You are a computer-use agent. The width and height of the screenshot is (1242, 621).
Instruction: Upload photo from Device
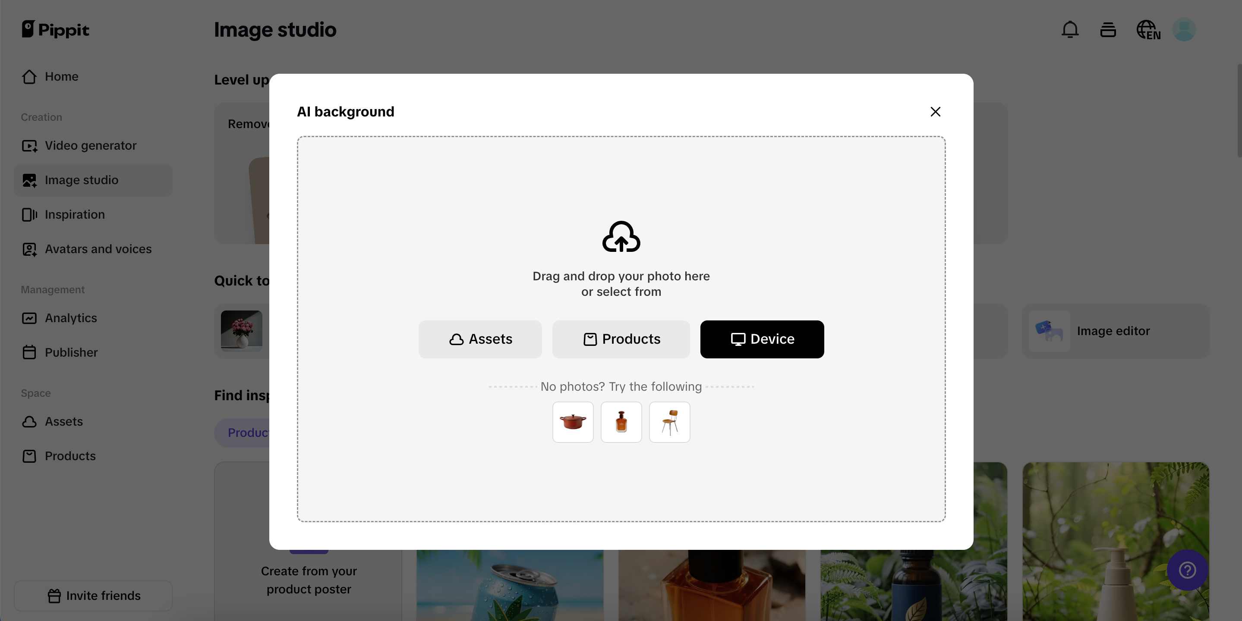coord(762,339)
